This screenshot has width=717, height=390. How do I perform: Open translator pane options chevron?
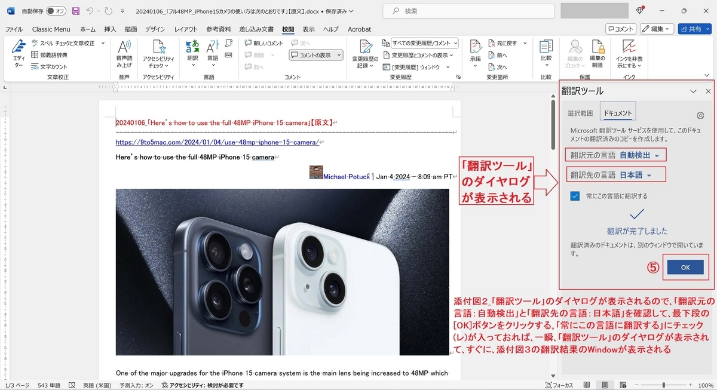click(x=693, y=91)
